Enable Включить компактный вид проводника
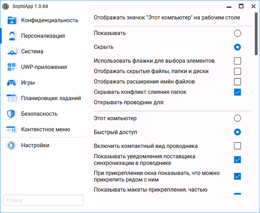 tap(237, 146)
